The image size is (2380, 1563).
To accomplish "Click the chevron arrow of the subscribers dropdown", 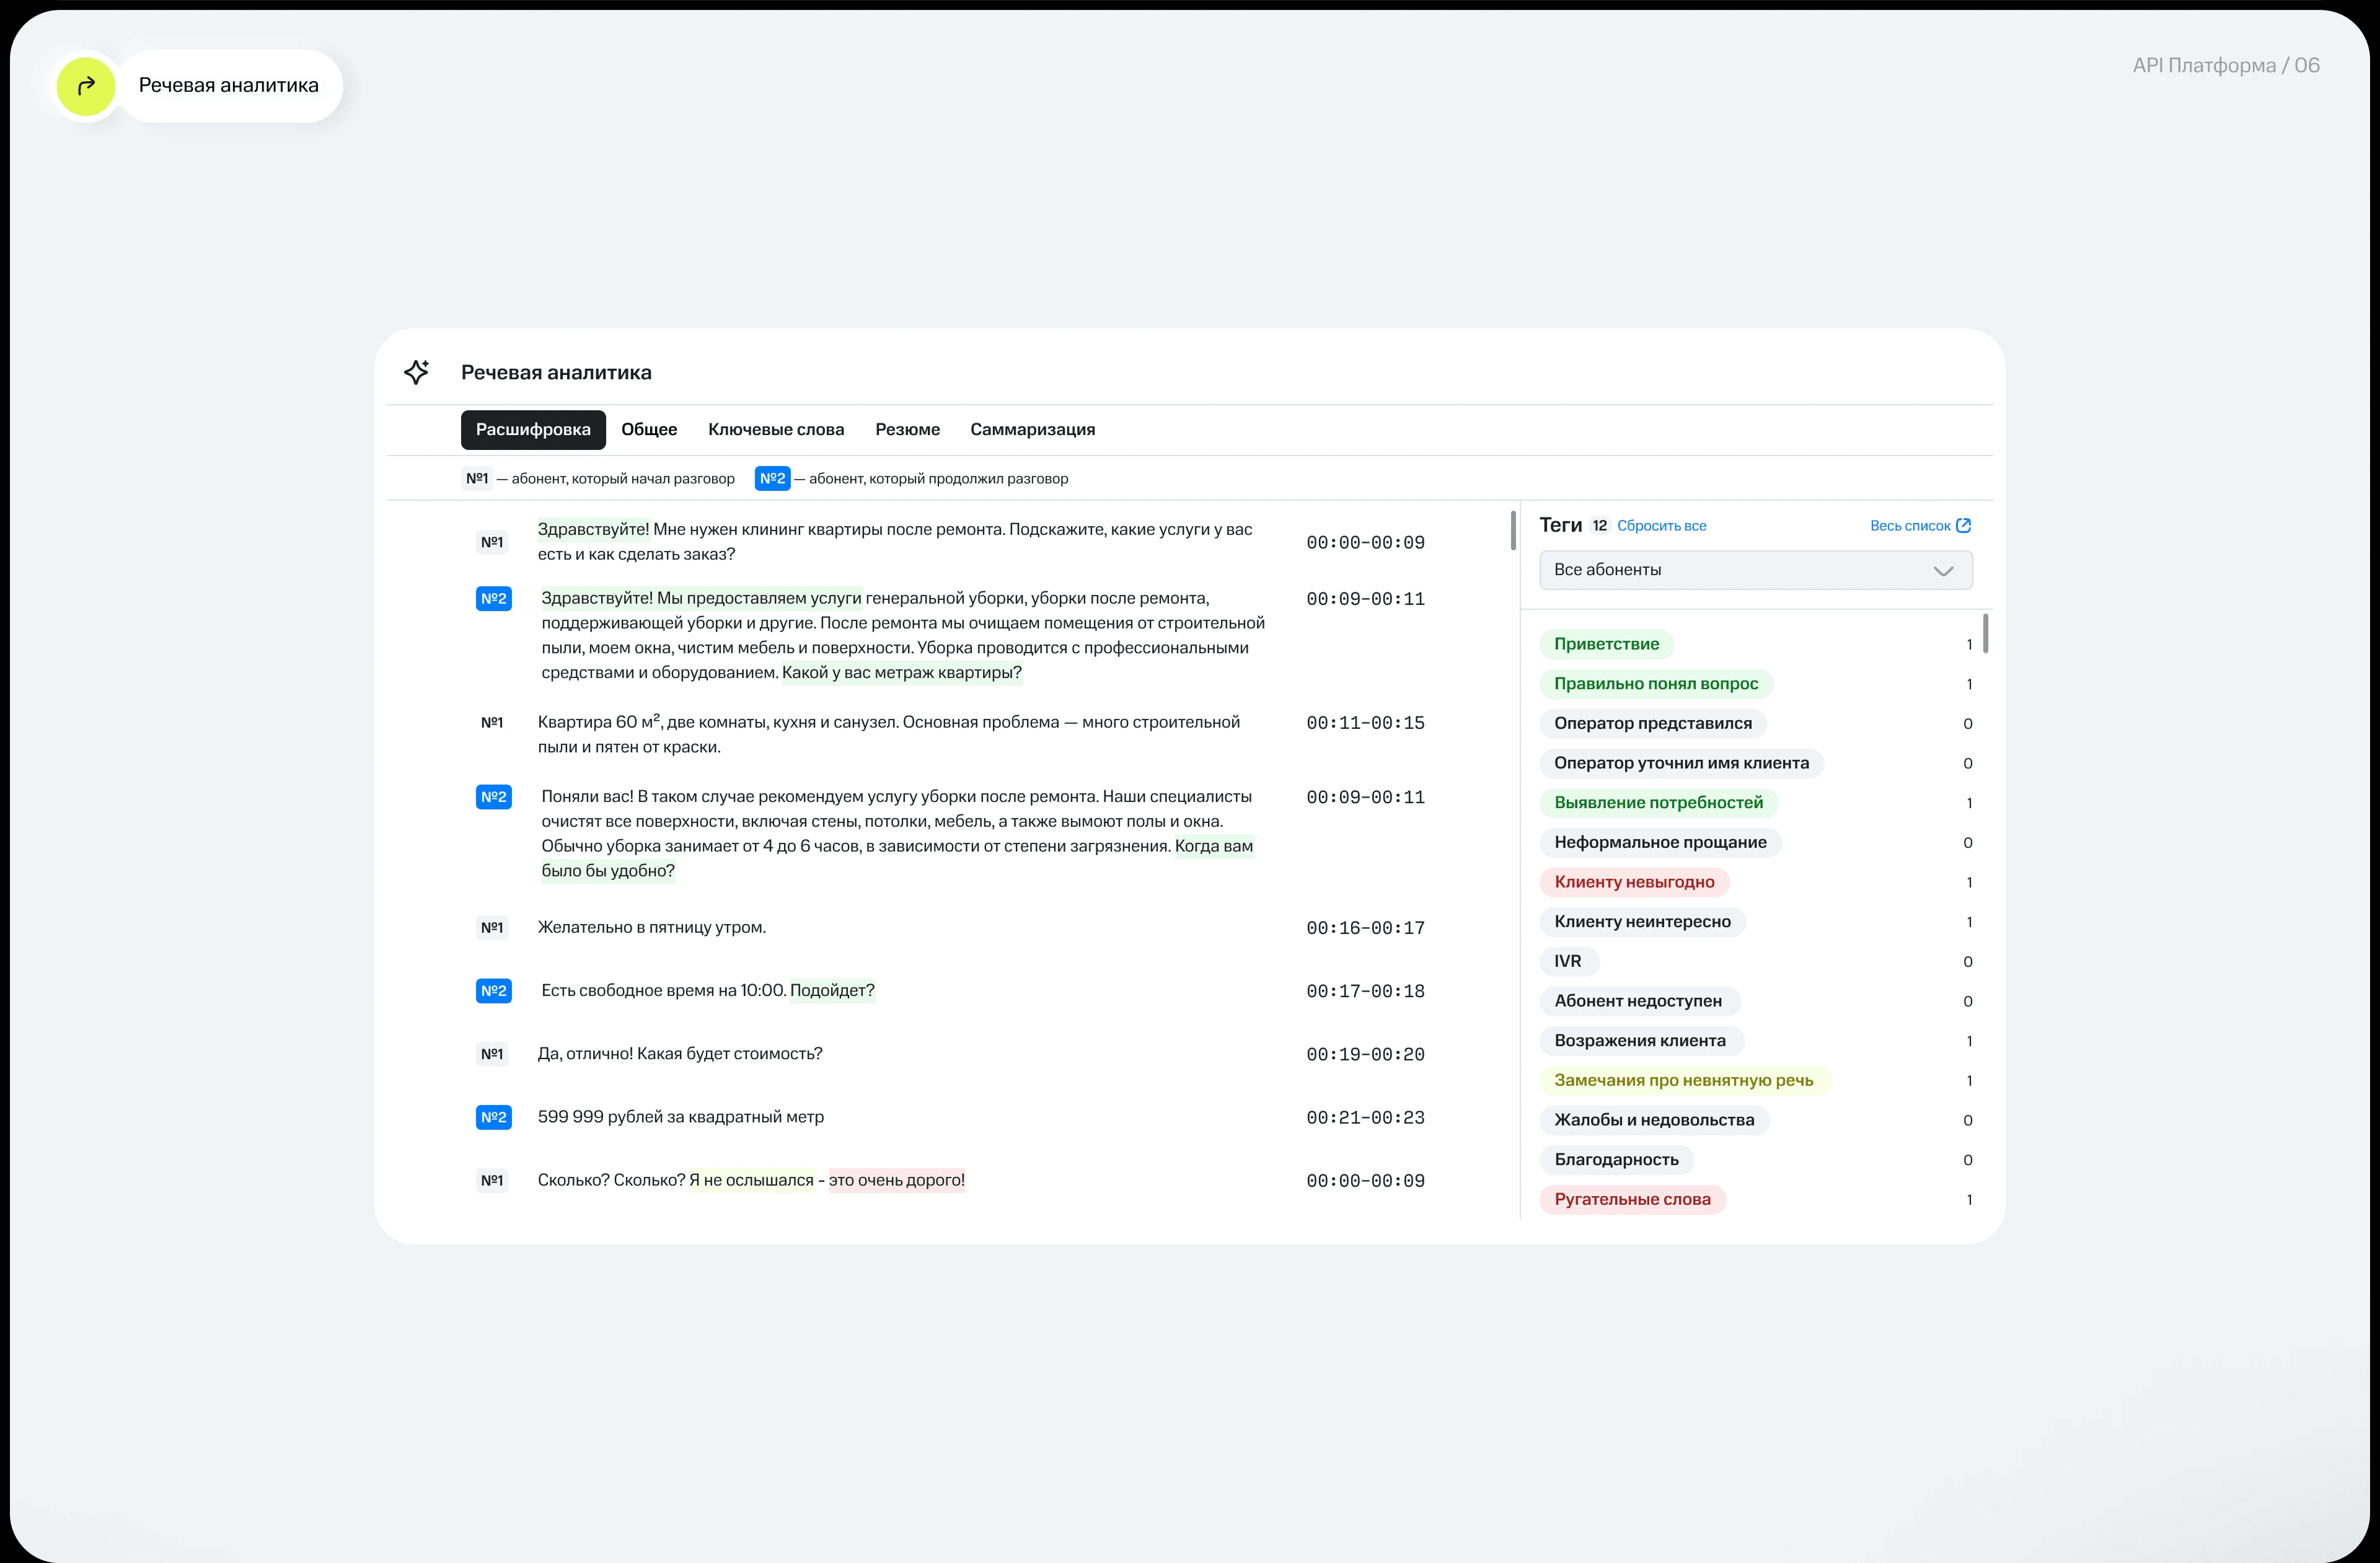I will click(x=1943, y=571).
